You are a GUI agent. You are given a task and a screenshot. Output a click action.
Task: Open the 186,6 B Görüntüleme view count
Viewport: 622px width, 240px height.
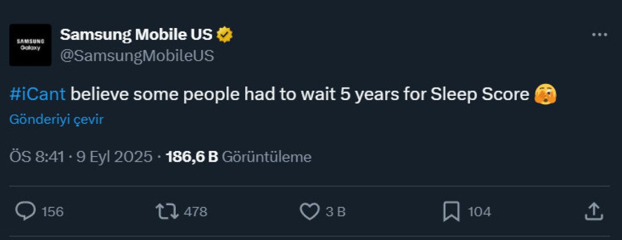click(238, 157)
